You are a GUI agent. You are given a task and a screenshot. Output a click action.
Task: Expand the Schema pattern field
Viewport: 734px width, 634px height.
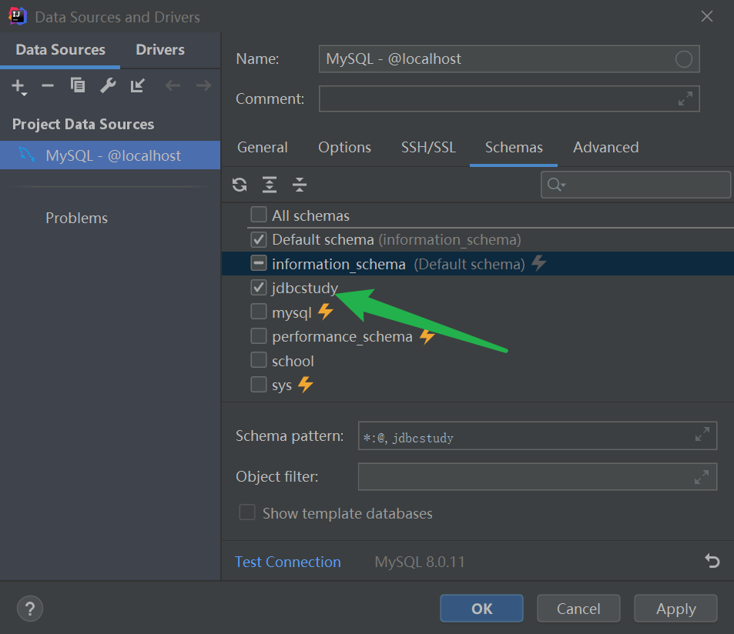702,435
